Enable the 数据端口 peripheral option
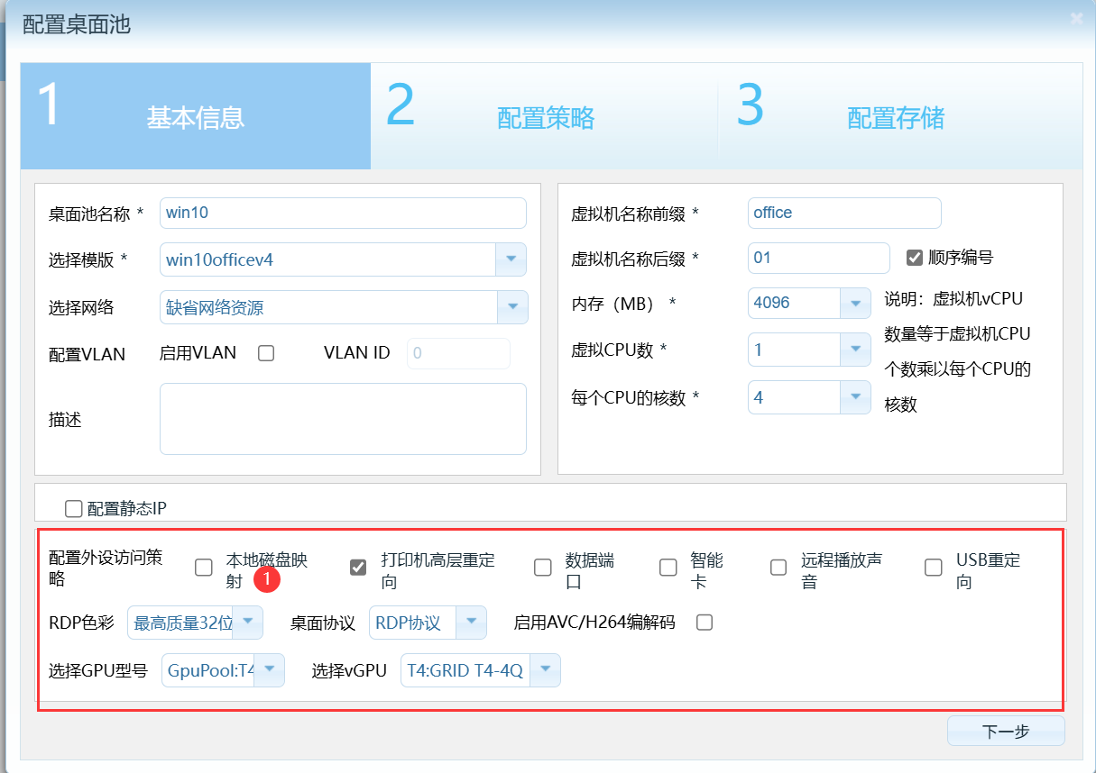1096x773 pixels. pos(542,567)
